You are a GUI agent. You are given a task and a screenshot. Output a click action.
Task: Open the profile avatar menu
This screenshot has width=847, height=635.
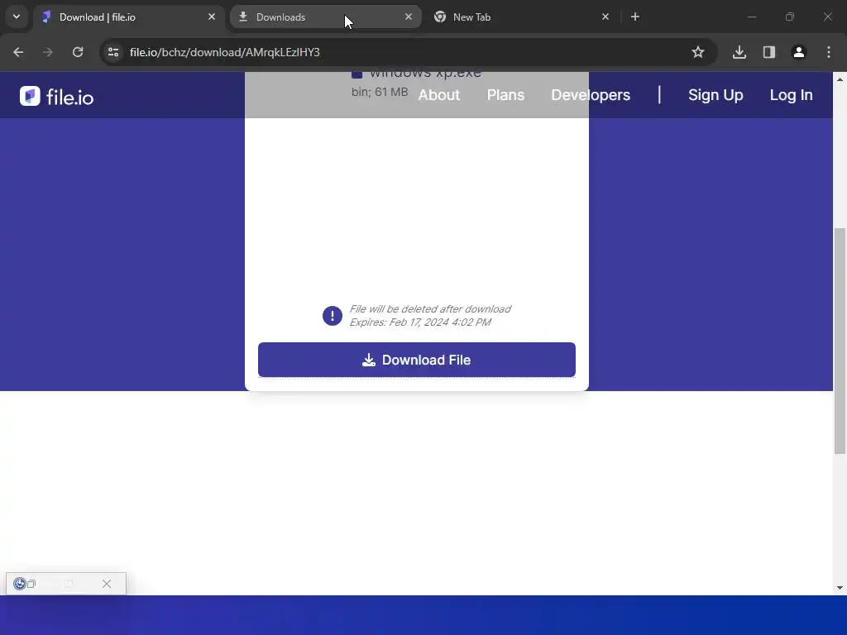(x=799, y=52)
